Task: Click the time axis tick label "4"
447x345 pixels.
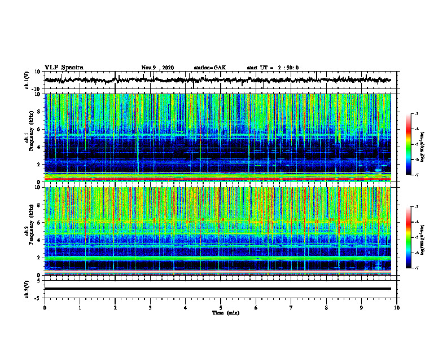Action: pyautogui.click(x=185, y=308)
